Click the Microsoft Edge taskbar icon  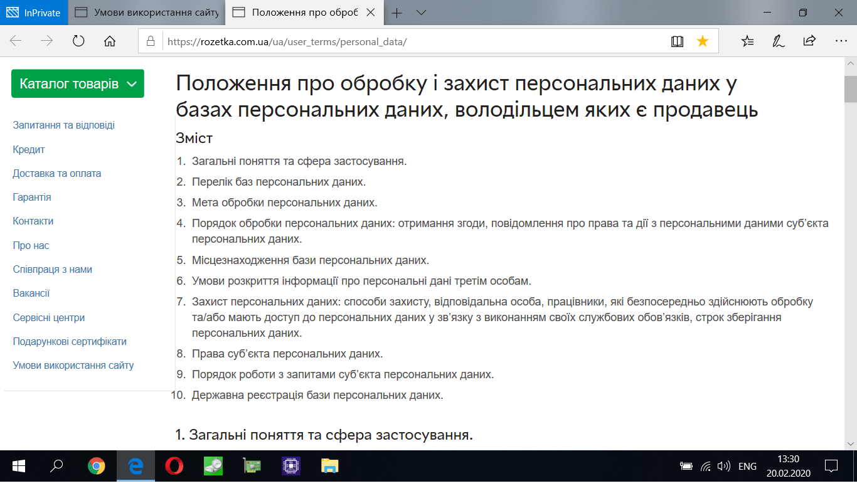click(136, 466)
